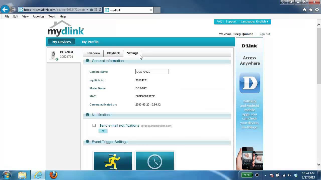Image resolution: width=321 pixels, height=180 pixels.
Task: Show hidden system tray icons
Action: click(x=266, y=175)
